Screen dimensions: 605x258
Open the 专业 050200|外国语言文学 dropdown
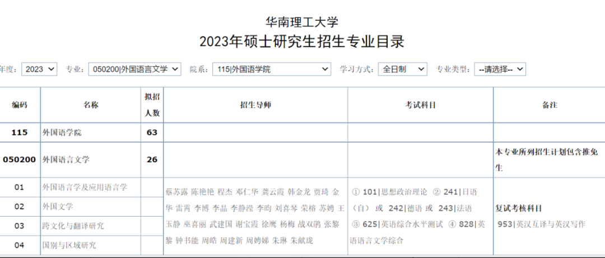(x=134, y=69)
